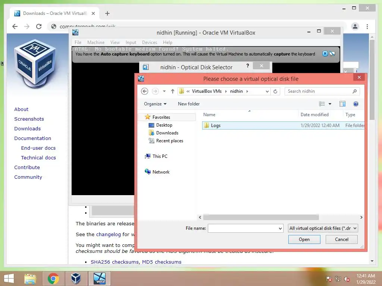Image resolution: width=382 pixels, height=286 pixels.
Task: Go forward in the file dialog
Action: click(155, 92)
